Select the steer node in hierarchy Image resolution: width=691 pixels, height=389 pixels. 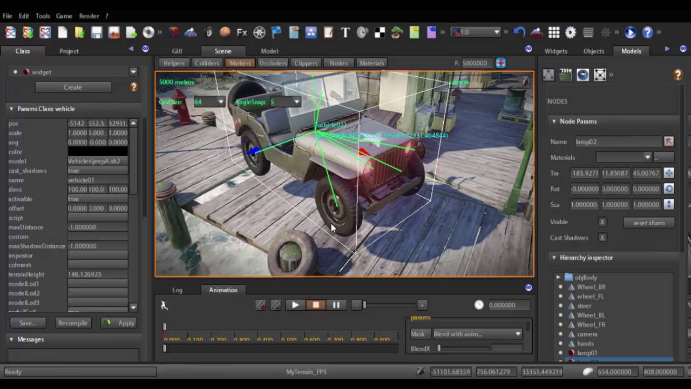coord(585,306)
